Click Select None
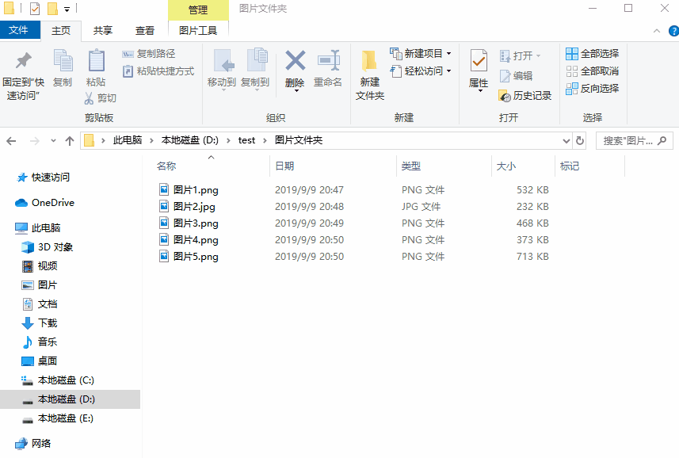The height and width of the screenshot is (458, 679). click(592, 71)
